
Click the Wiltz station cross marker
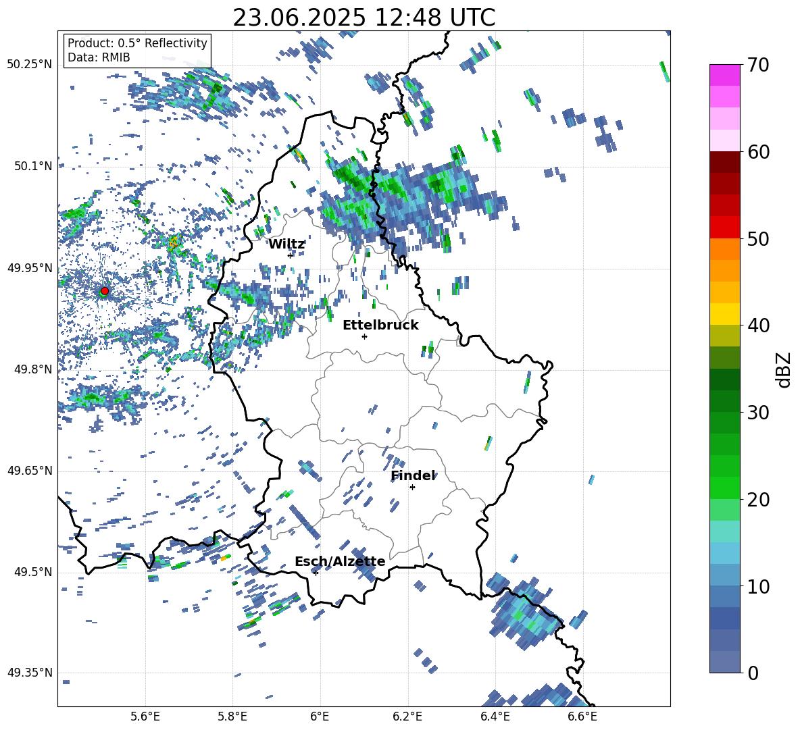(x=290, y=255)
